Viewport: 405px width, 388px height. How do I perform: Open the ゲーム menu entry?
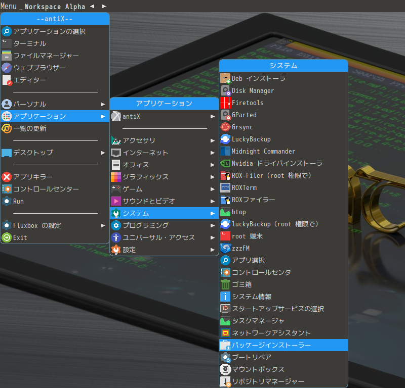point(164,189)
